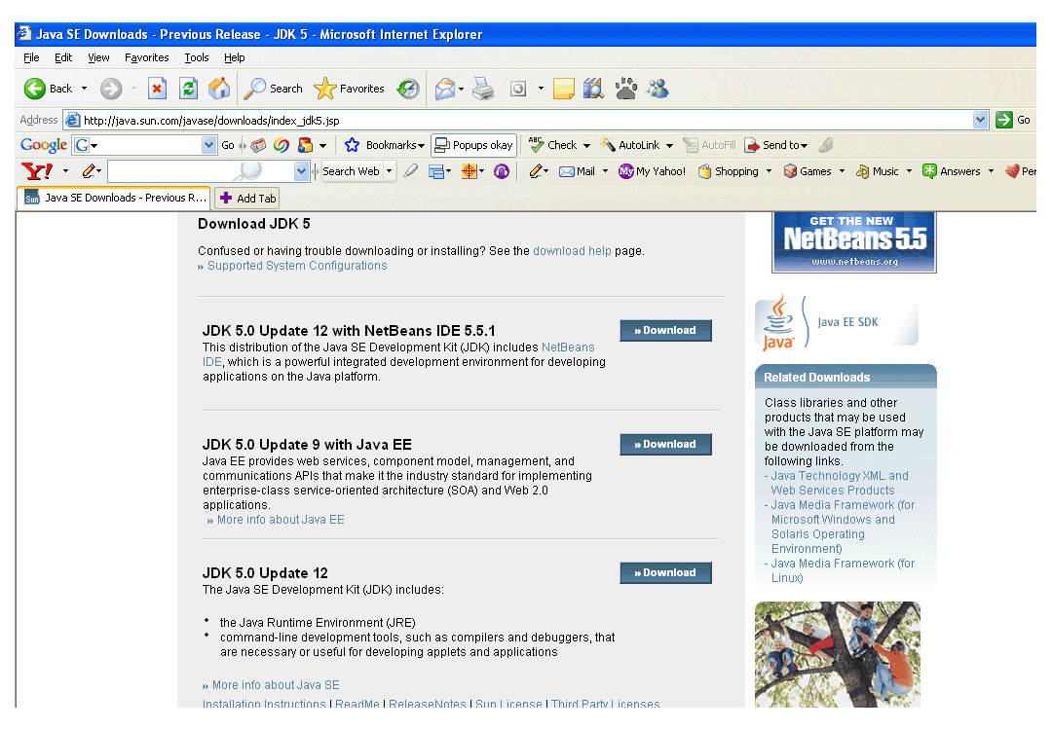Click the download help link
The height and width of the screenshot is (730, 1052).
pyautogui.click(x=573, y=251)
